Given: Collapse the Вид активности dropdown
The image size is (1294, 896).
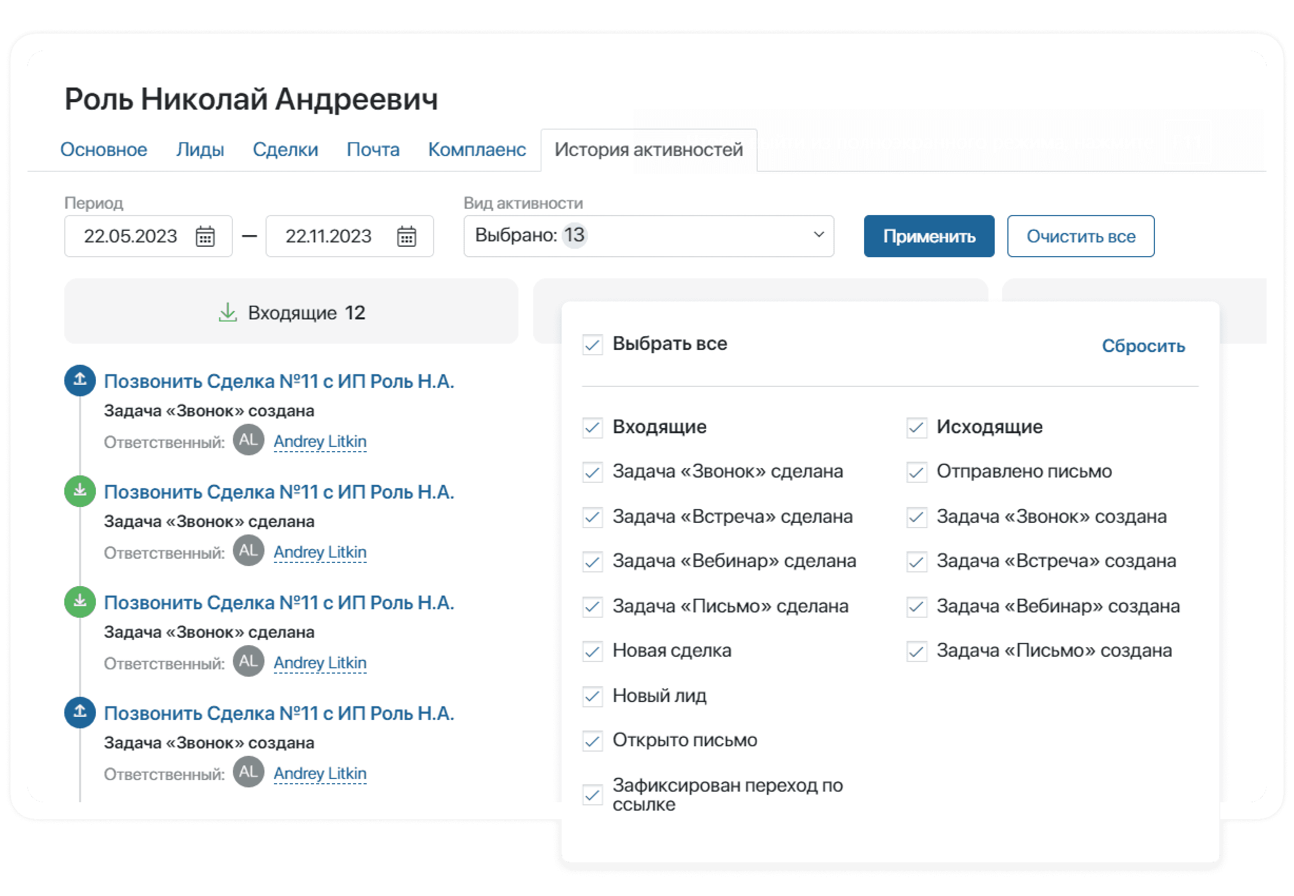Looking at the screenshot, I should click(648, 236).
